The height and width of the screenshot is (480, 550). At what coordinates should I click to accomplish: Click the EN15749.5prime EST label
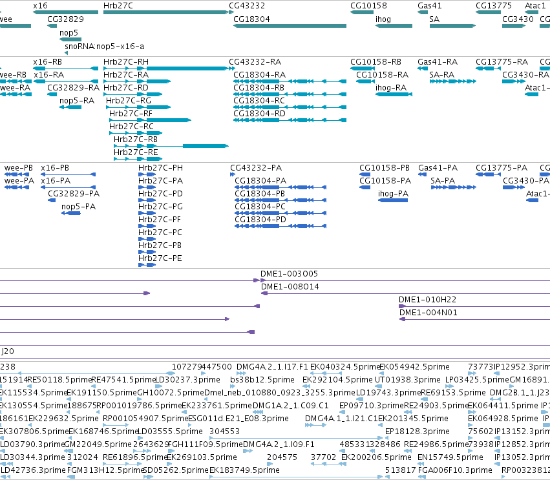[x=450, y=457]
